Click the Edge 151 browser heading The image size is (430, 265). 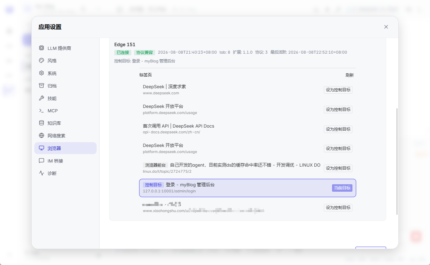click(125, 44)
